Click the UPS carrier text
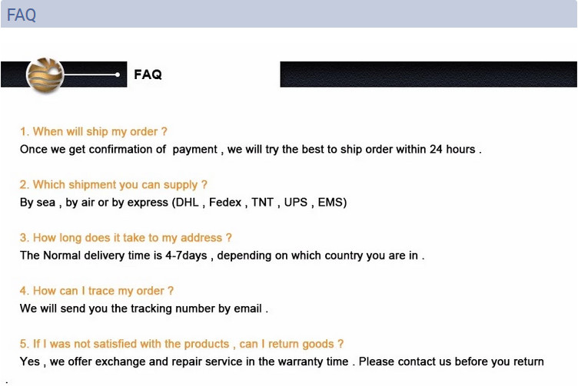This screenshot has height=386, width=578. coord(296,203)
